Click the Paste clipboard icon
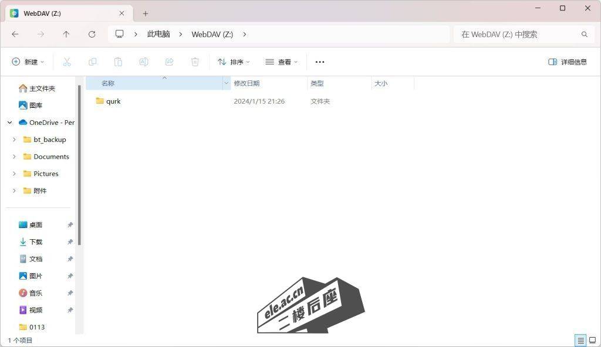 [x=118, y=62]
